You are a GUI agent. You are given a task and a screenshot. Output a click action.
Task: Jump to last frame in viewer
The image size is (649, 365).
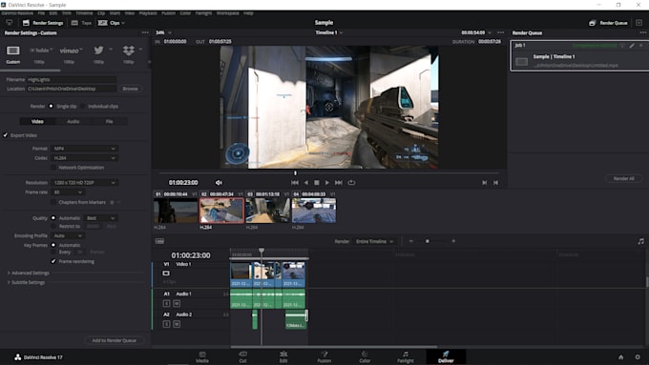pos(339,183)
